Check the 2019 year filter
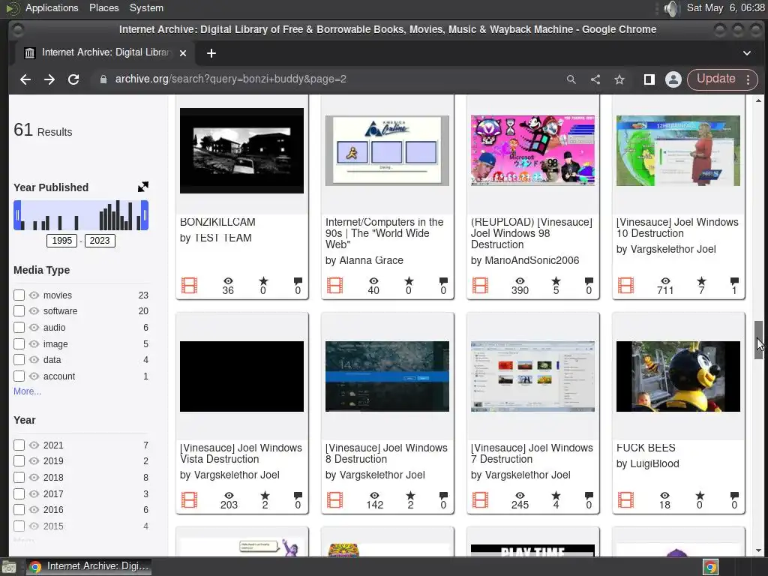This screenshot has width=768, height=576. (x=19, y=461)
